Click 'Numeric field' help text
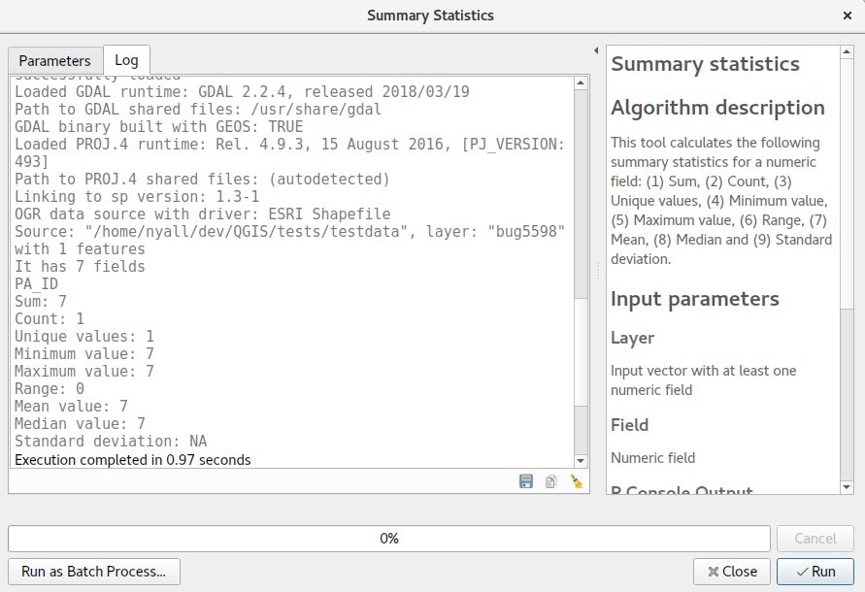Viewport: 865px width, 592px height. pyautogui.click(x=653, y=457)
